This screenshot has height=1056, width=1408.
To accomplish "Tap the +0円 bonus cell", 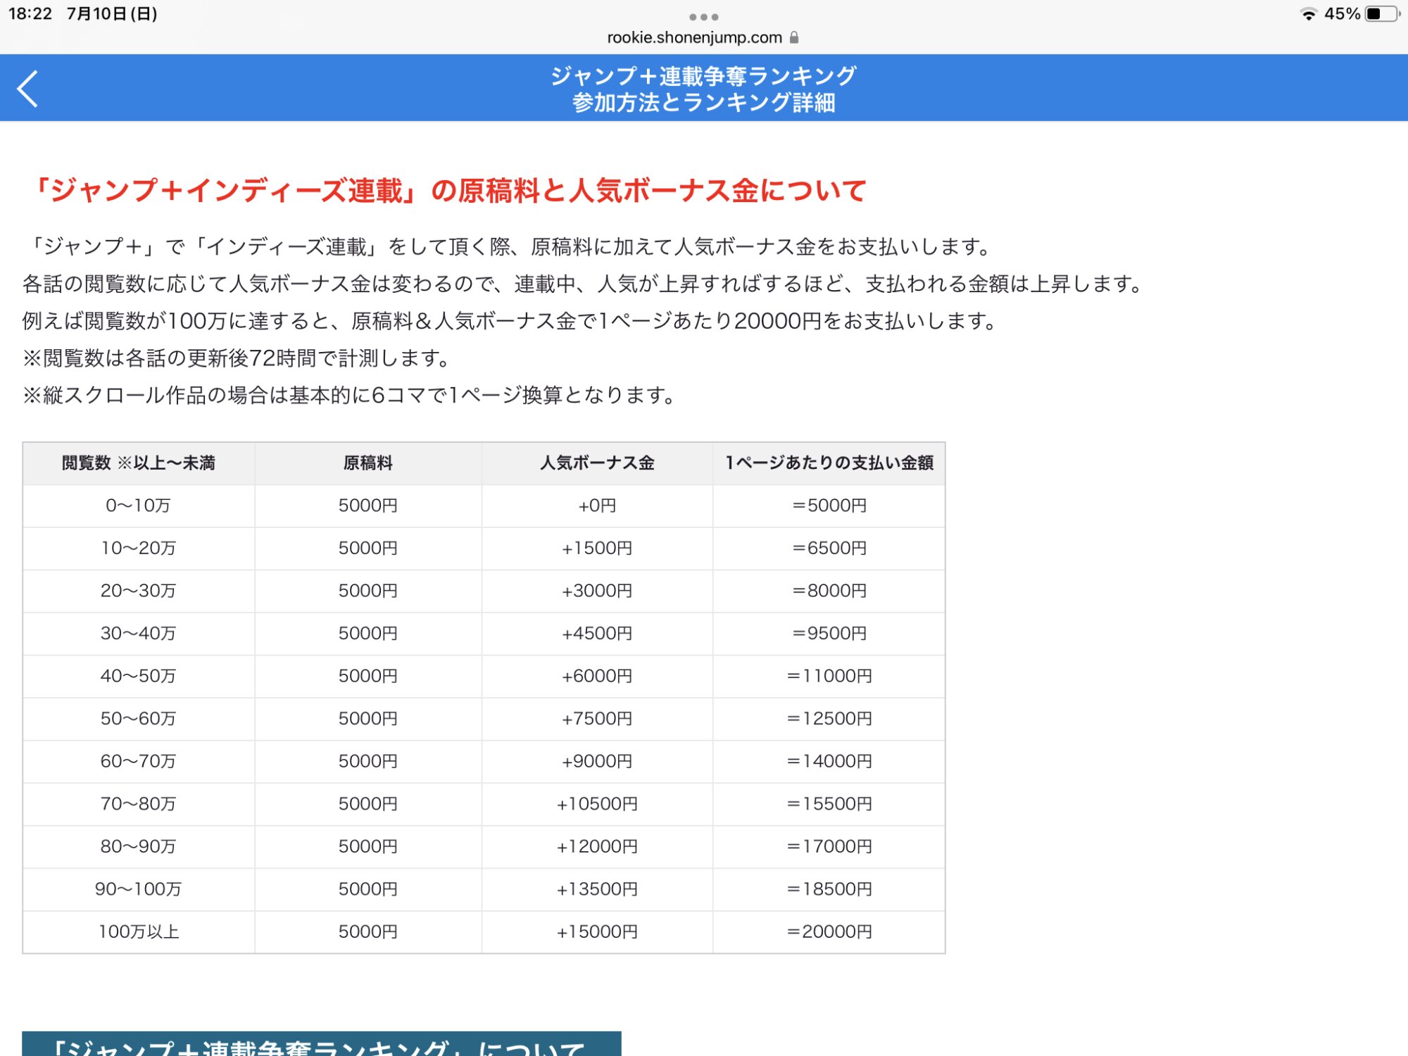I will 597,505.
